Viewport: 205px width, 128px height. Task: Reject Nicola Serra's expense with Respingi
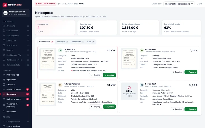pos(177,72)
